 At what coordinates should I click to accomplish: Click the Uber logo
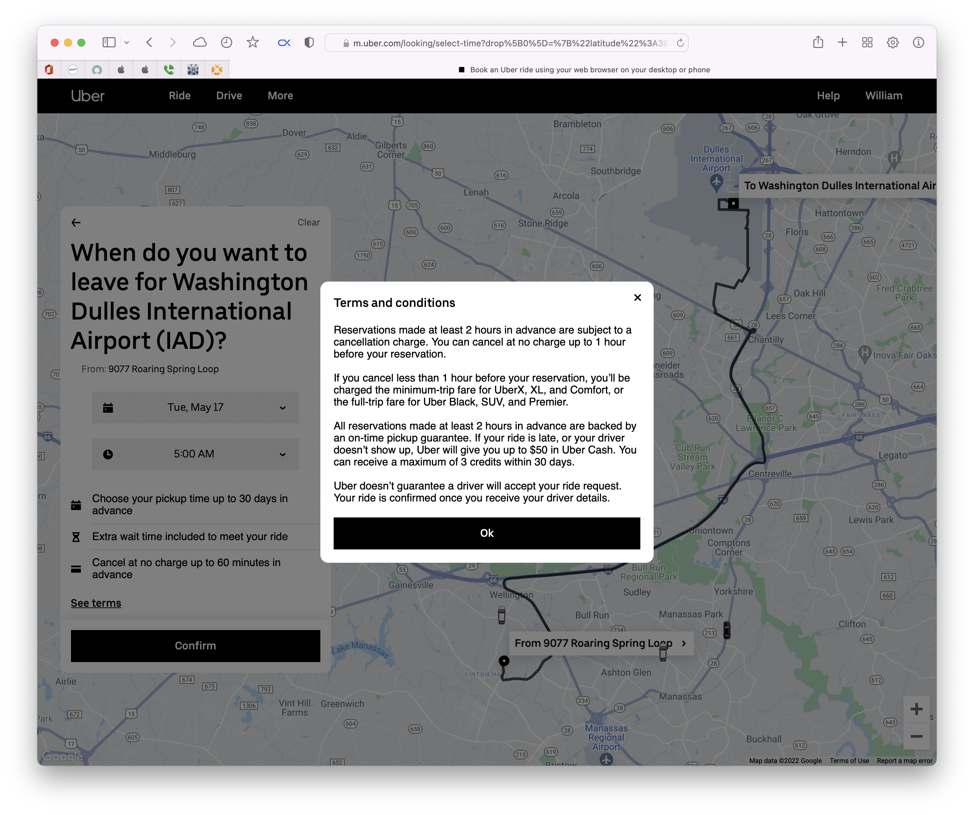click(x=88, y=96)
